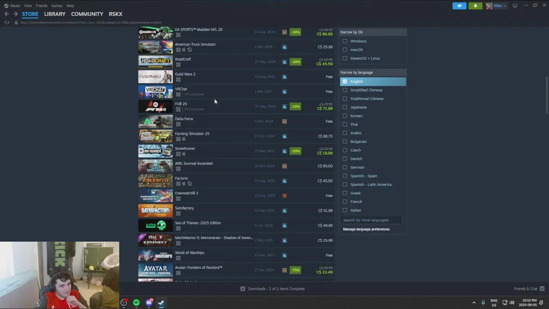Open the World of Warships listing

click(236, 255)
